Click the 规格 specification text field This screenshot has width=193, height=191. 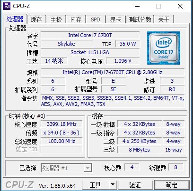(x=113, y=72)
